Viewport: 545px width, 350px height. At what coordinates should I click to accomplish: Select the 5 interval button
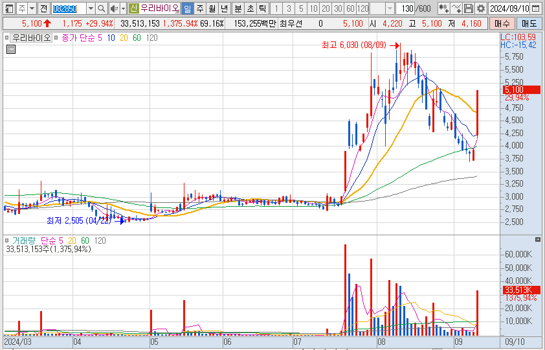click(x=301, y=8)
